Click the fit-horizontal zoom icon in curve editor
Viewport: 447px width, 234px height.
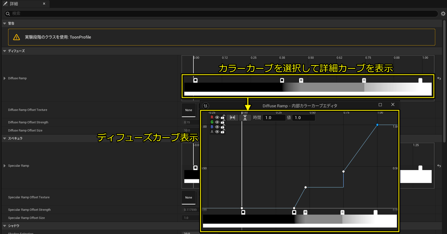[232, 118]
